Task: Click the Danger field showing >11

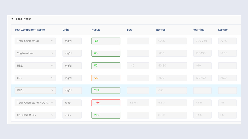Action: pos(227,103)
